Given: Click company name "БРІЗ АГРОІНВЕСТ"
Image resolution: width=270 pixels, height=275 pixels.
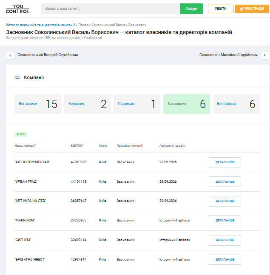Looking at the screenshot, I should [30, 259].
